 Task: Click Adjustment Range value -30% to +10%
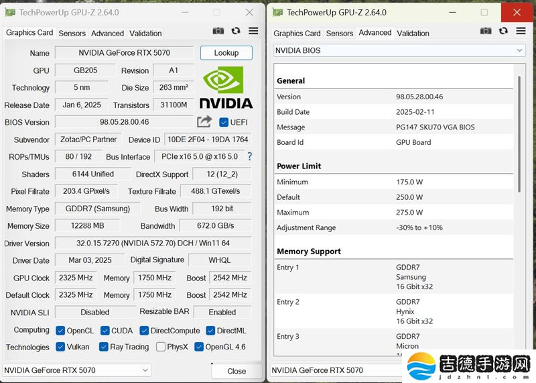click(419, 227)
